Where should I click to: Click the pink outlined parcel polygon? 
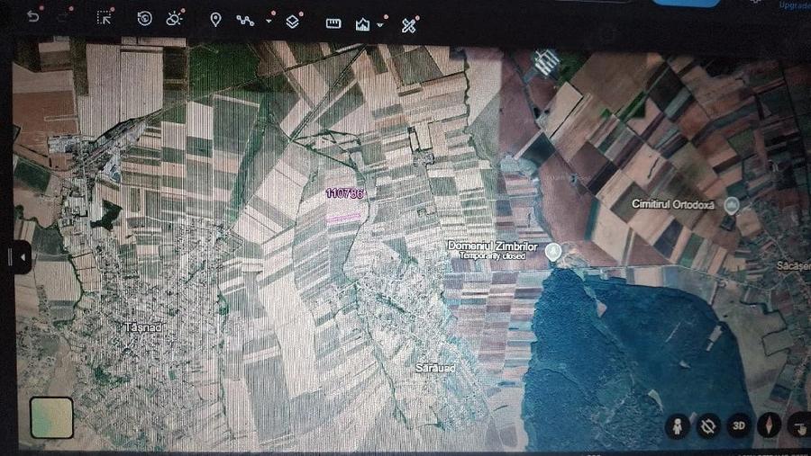[343, 218]
